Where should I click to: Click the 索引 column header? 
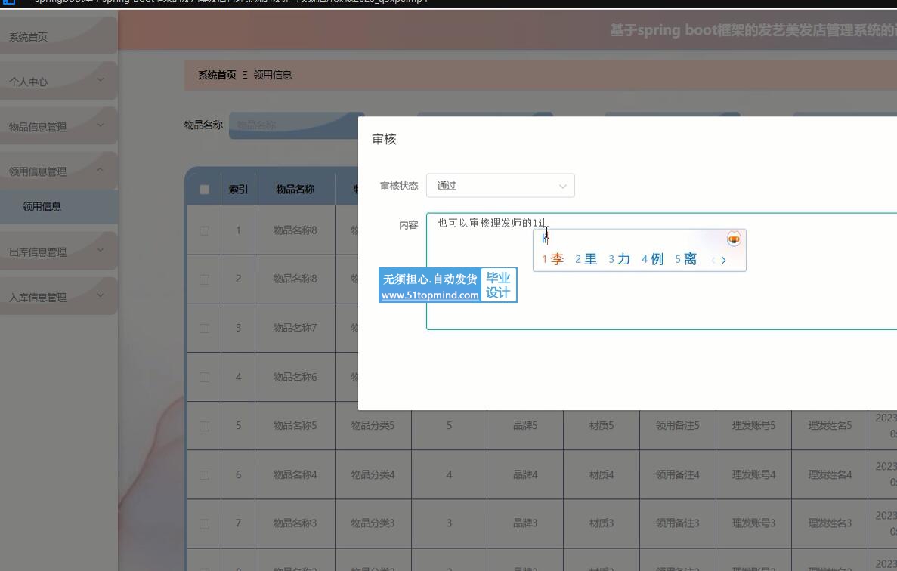[238, 189]
